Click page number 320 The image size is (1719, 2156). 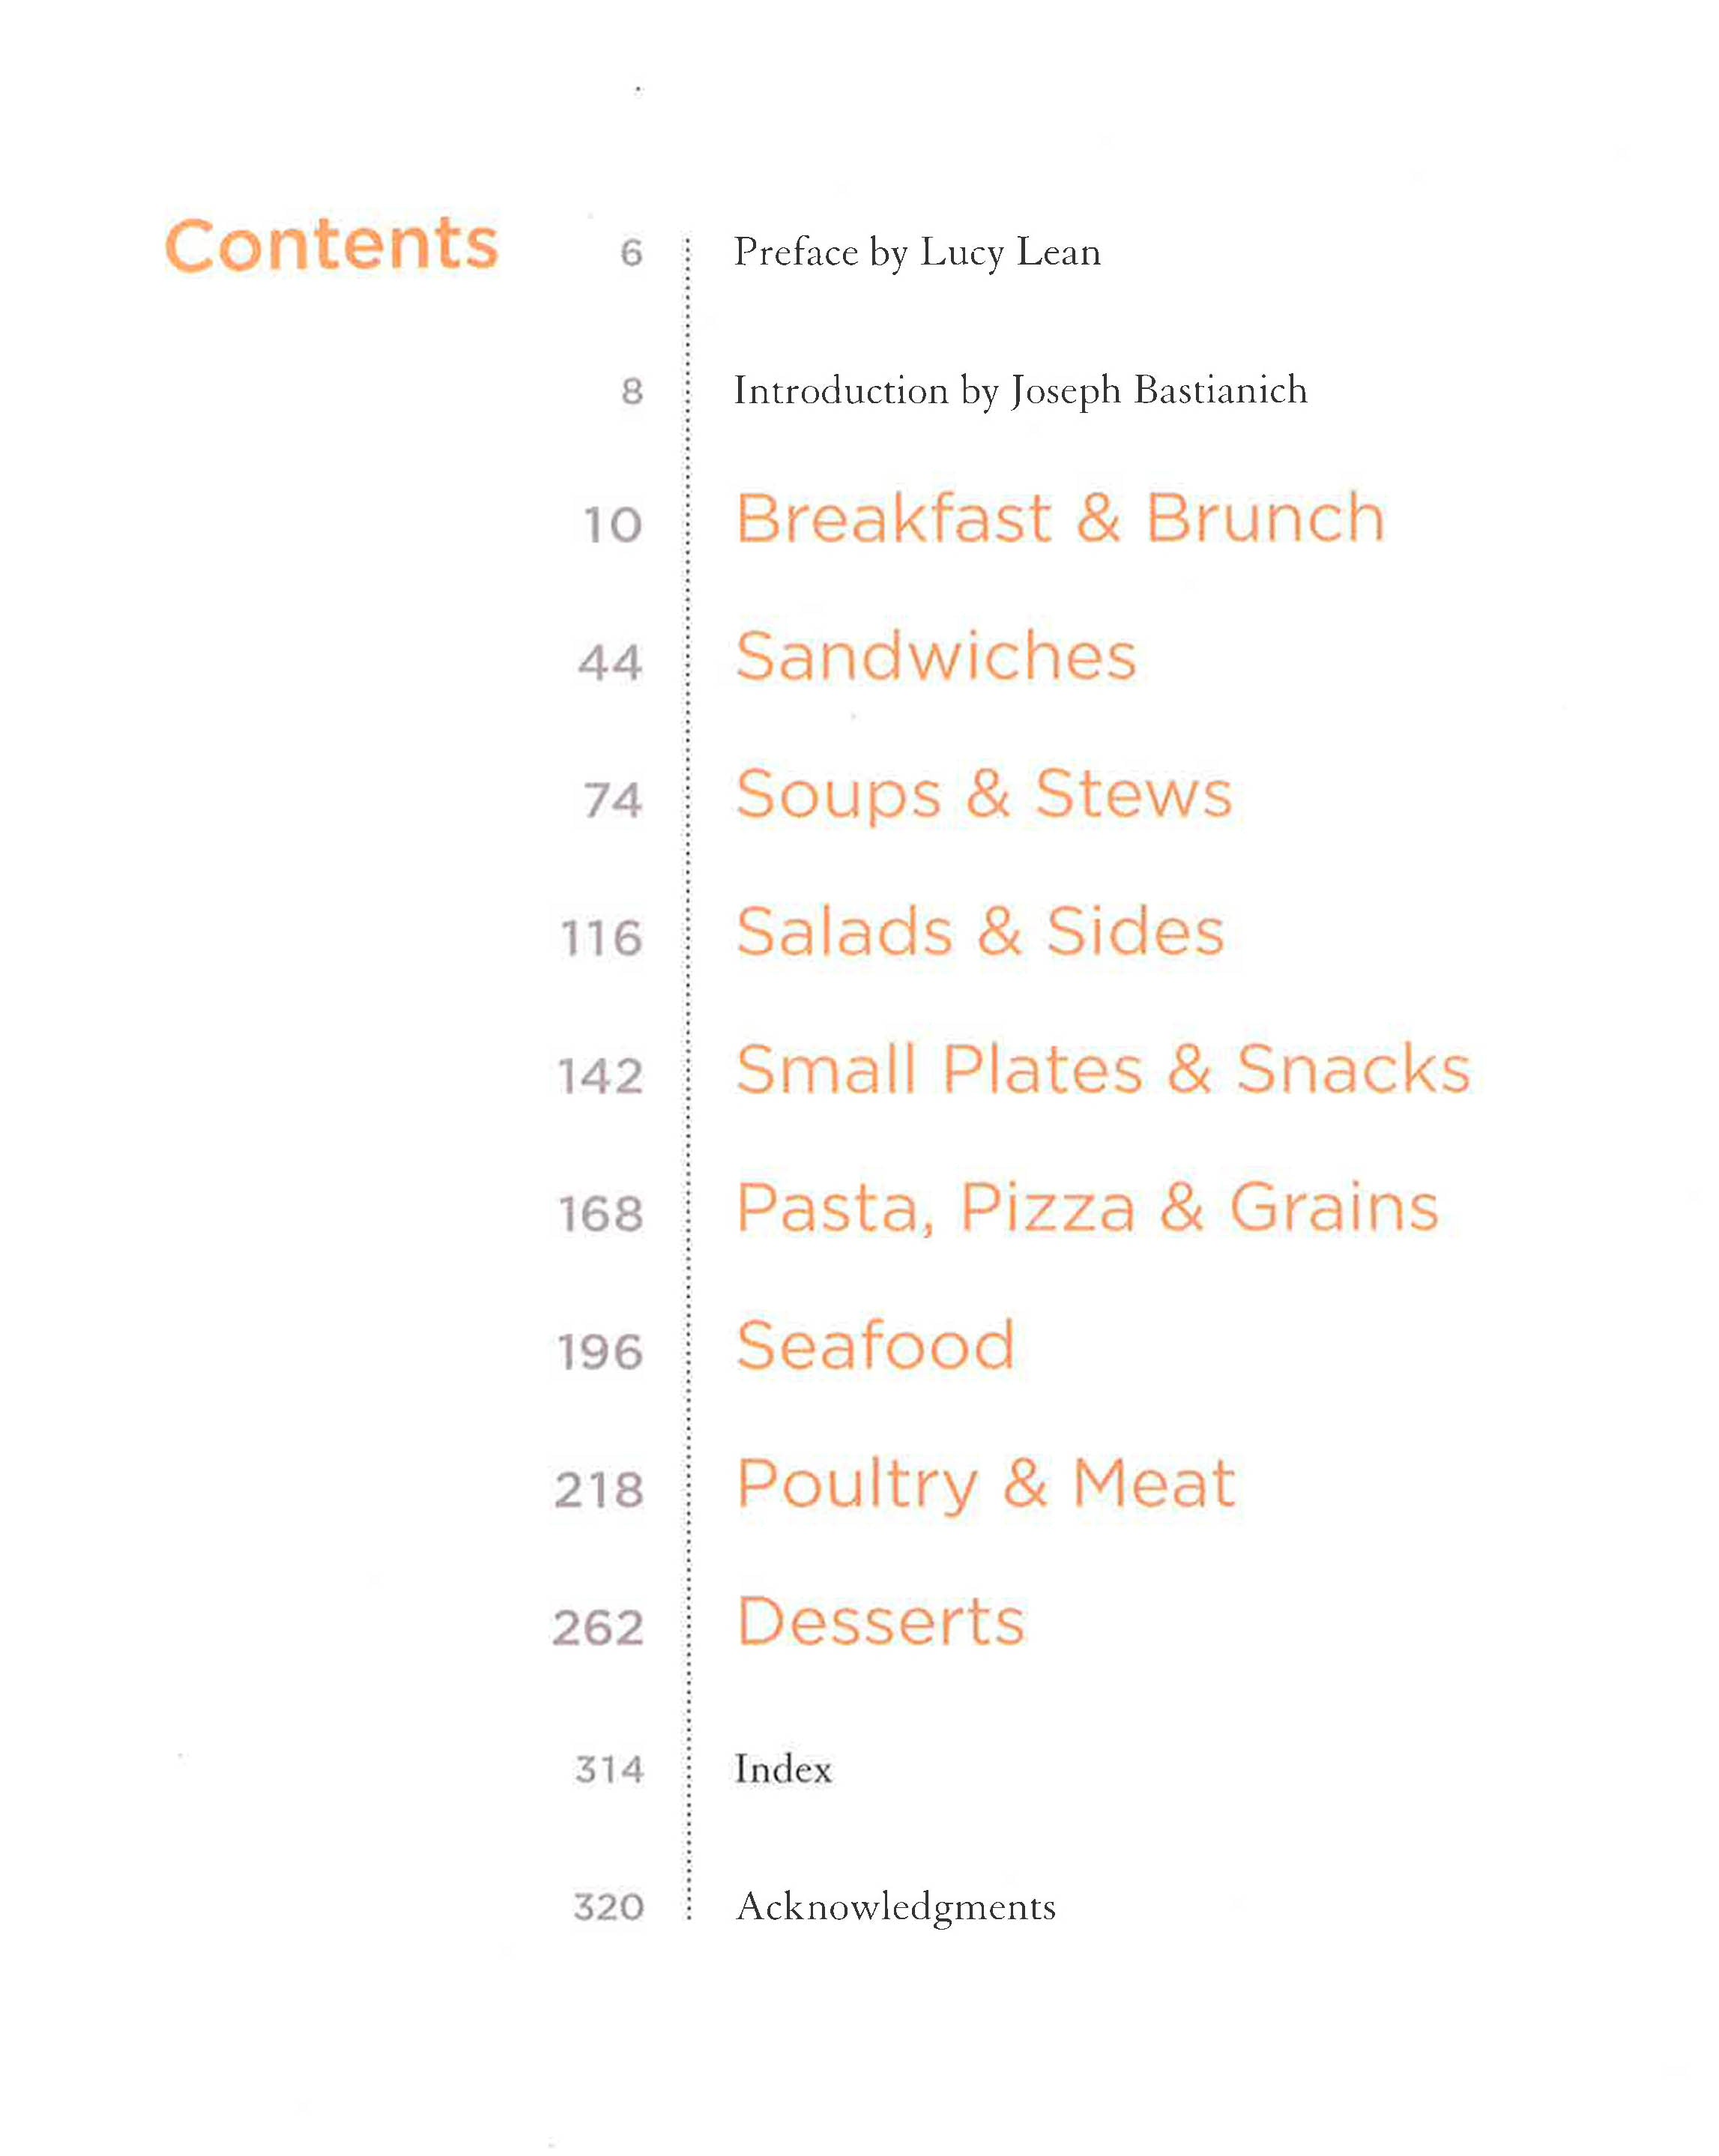click(x=608, y=1907)
